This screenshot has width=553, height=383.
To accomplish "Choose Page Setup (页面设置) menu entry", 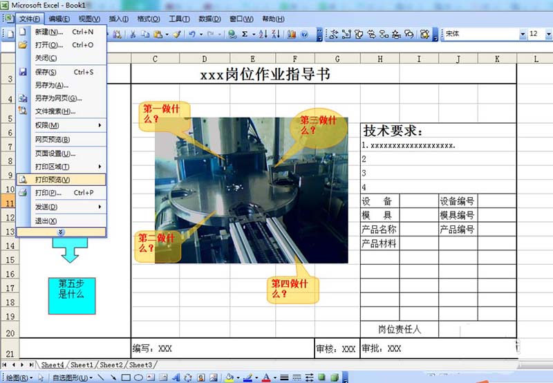I will pos(55,153).
